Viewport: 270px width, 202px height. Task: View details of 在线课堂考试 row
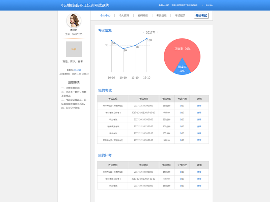199,127
